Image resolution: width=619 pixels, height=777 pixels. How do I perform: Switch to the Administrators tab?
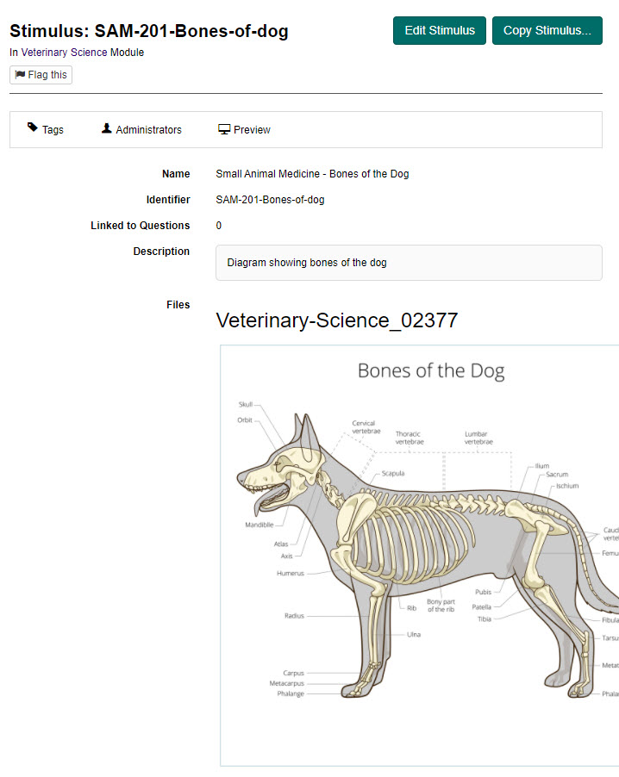(141, 130)
